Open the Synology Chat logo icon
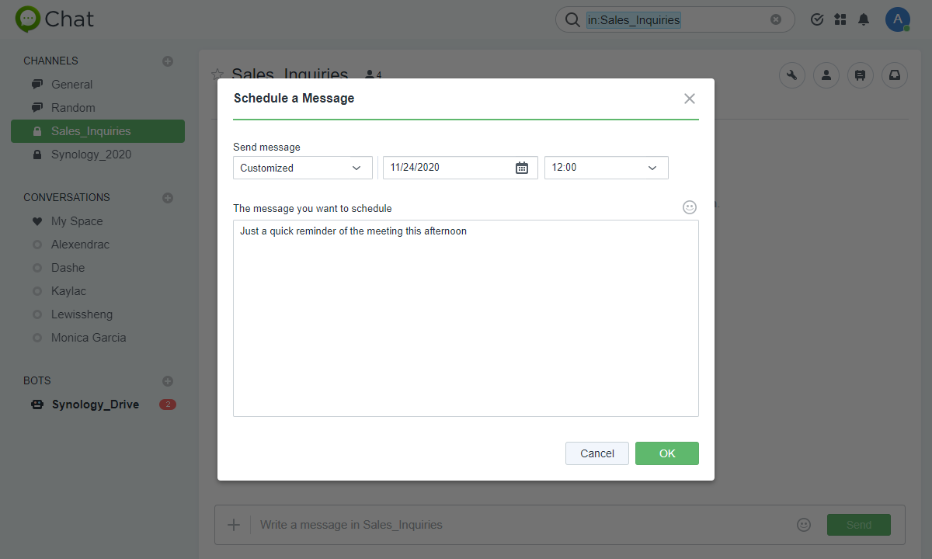This screenshot has height=559, width=932. 27,19
